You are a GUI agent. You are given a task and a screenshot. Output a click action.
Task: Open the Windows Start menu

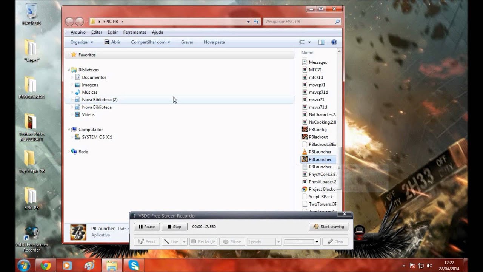pos(23,265)
